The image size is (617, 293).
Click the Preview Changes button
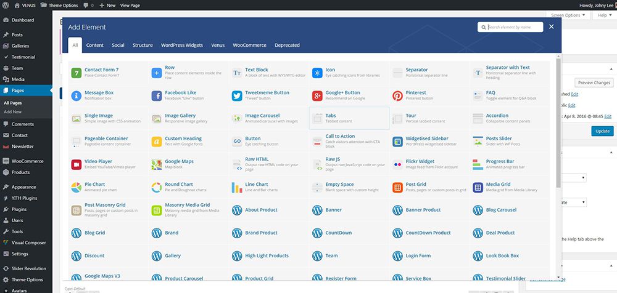pyautogui.click(x=594, y=83)
